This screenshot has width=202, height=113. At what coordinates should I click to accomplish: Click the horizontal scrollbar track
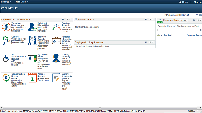click(x=100, y=108)
